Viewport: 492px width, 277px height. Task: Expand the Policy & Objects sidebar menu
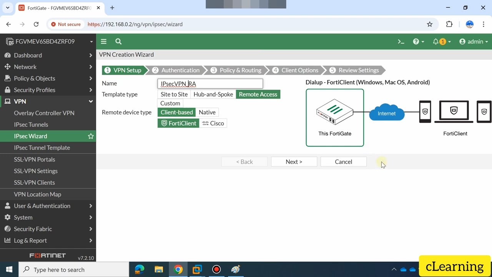[x=48, y=78]
